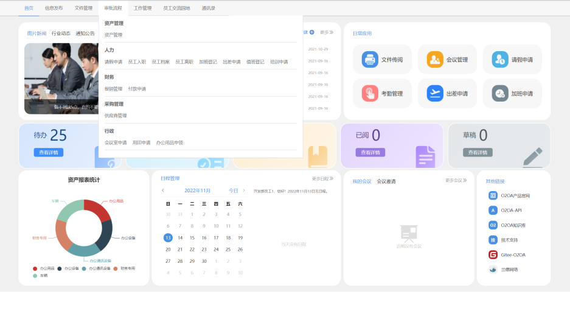Screen dimensions: 570x314
Task: Click the O2OA-API link icon
Action: point(493,210)
